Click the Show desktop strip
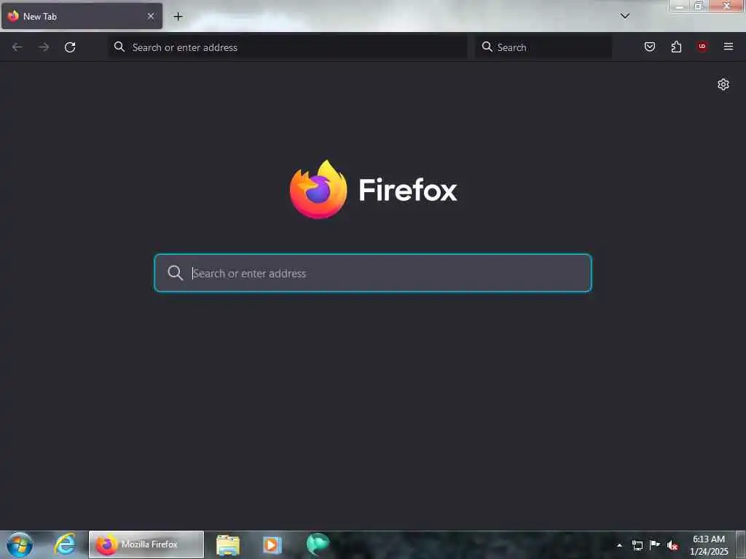This screenshot has height=559, width=746. [741, 544]
